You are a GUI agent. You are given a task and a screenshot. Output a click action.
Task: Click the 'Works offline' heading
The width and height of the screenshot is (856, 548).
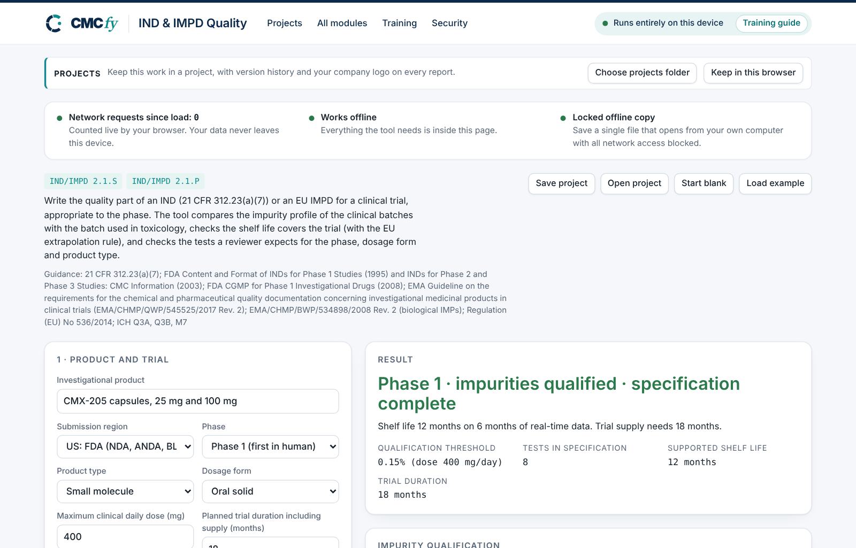pos(348,117)
